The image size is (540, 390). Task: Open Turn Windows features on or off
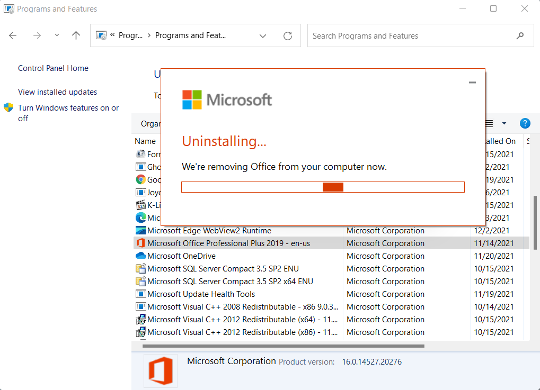tap(68, 113)
